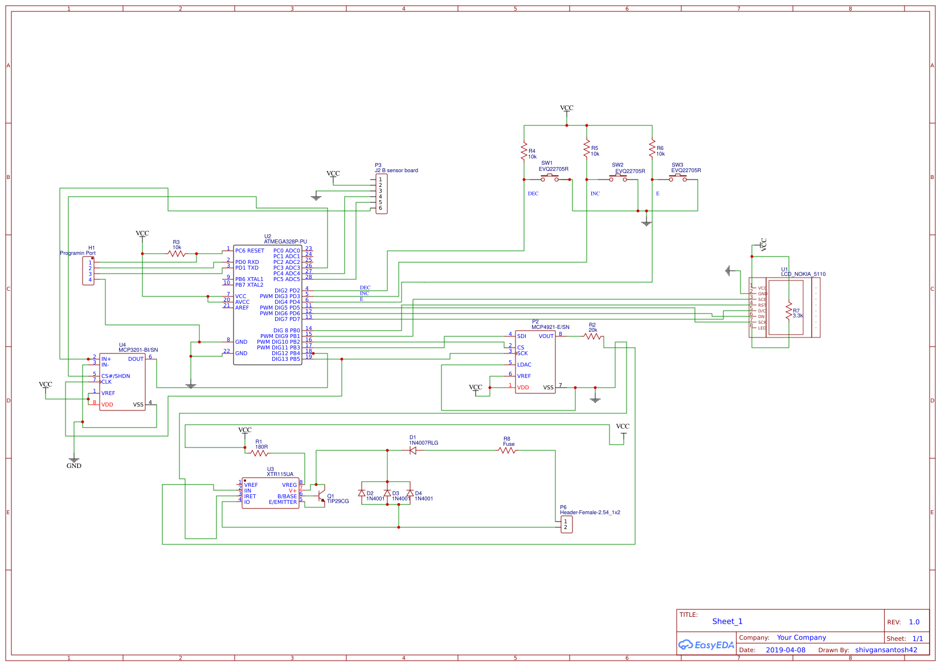Click the Sheet_1 title text
Image resolution: width=941 pixels, height=667 pixels.
point(727,621)
